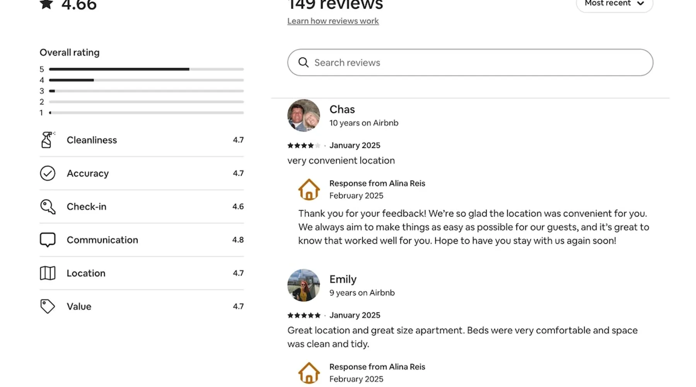Click the 4-star rating bar
Image resolution: width=696 pixels, height=387 pixels.
click(x=146, y=80)
